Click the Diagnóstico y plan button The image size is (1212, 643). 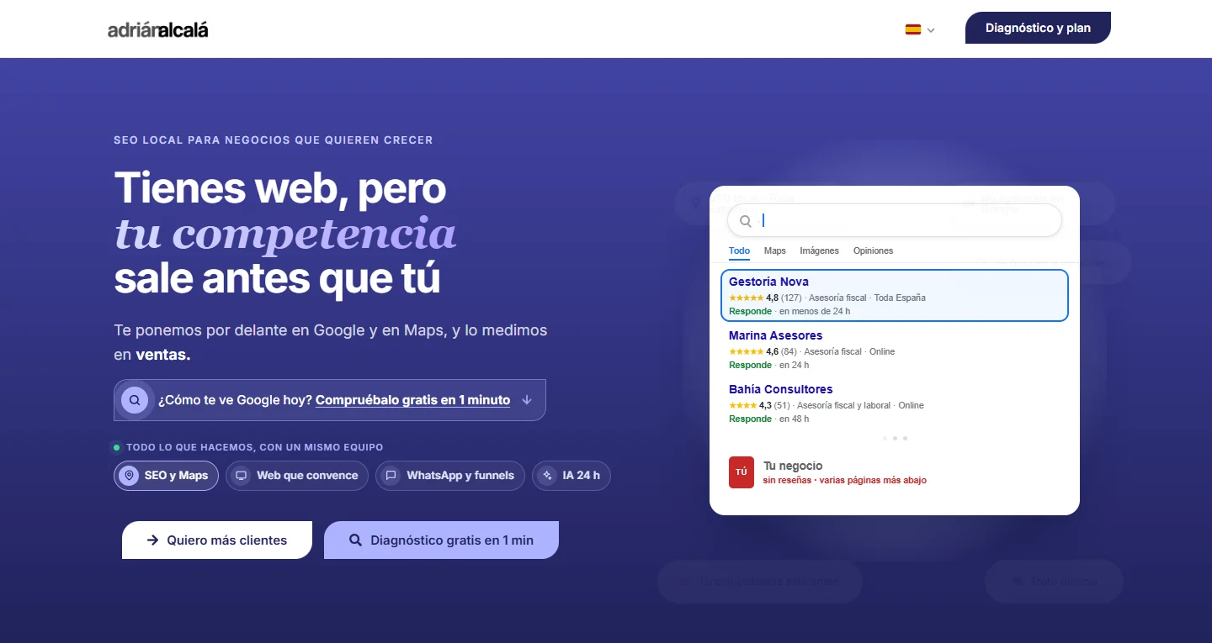click(x=1038, y=28)
